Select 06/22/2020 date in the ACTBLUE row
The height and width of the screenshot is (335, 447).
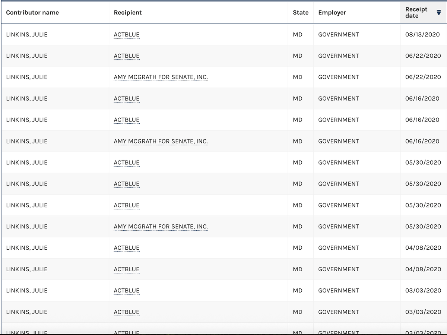tap(423, 56)
